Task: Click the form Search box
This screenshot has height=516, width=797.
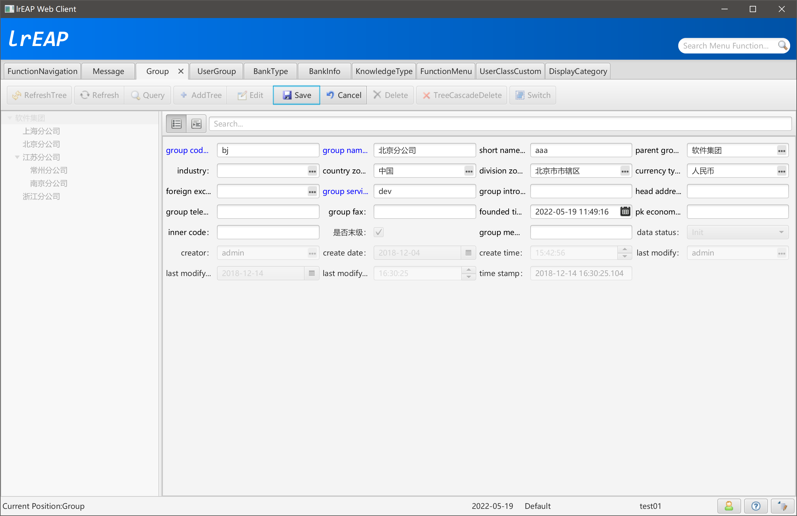Action: 500,124
